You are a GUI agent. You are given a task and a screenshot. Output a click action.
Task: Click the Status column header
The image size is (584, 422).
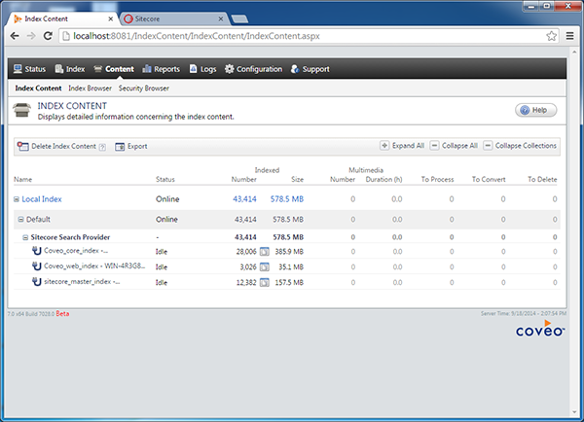165,179
